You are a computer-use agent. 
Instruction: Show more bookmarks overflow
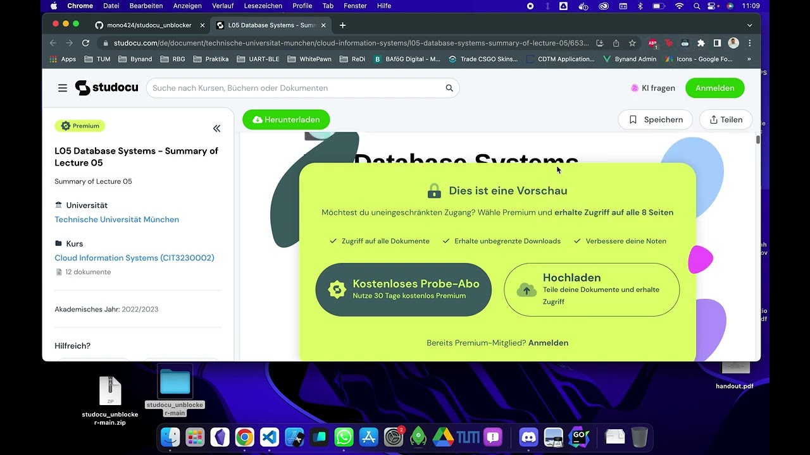click(x=749, y=59)
